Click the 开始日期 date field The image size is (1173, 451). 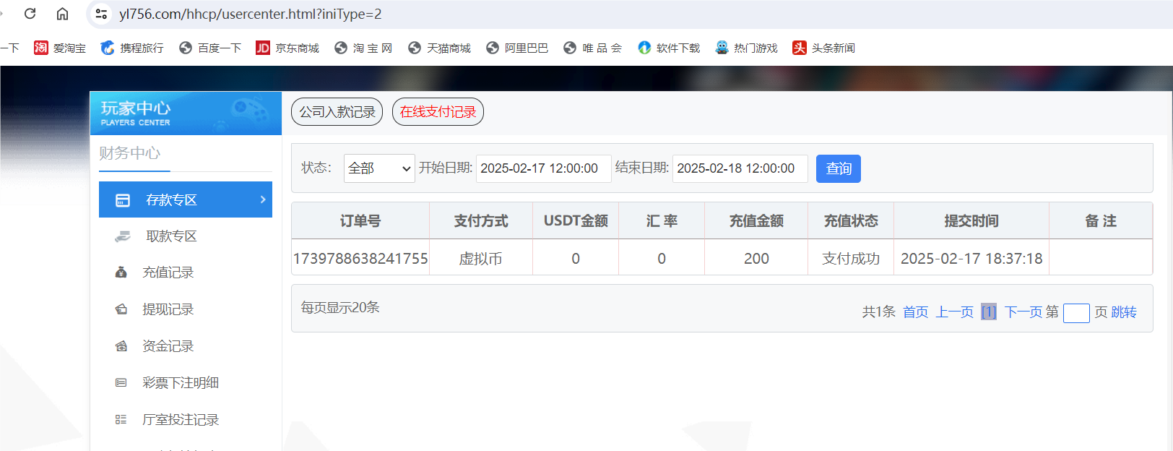tap(543, 168)
